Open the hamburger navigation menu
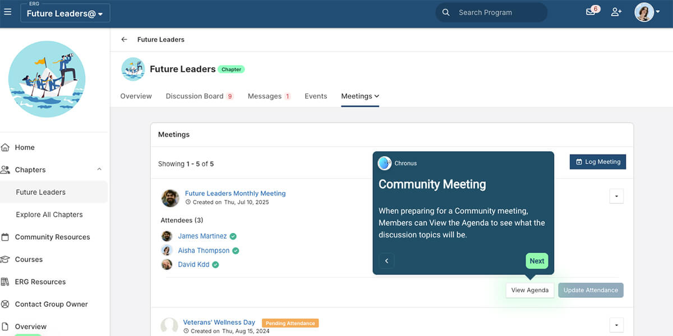The height and width of the screenshot is (336, 673). [x=8, y=12]
